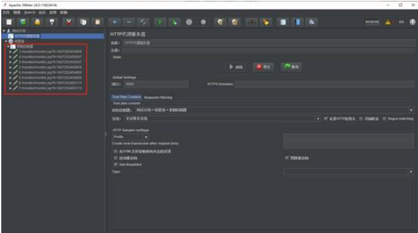Click Start no pauses toolbar icon

click(x=174, y=22)
